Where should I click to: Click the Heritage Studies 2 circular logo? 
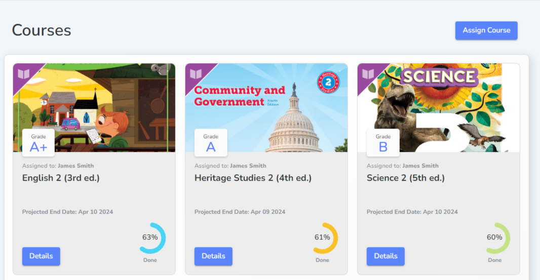(328, 83)
